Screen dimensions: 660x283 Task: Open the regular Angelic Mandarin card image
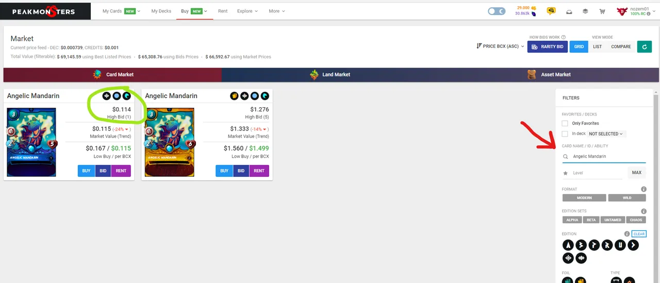32,142
